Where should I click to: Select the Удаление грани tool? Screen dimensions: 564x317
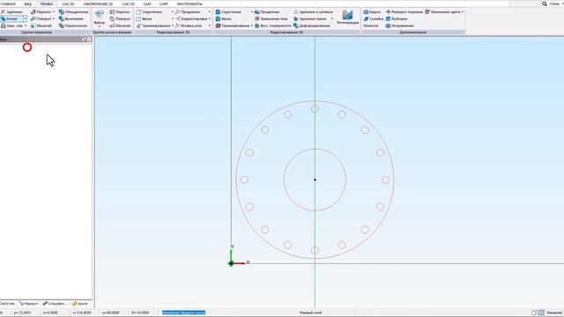[309, 18]
